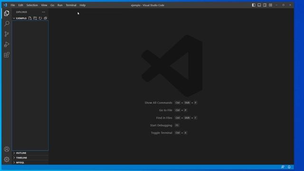Open the View menu

click(x=44, y=5)
